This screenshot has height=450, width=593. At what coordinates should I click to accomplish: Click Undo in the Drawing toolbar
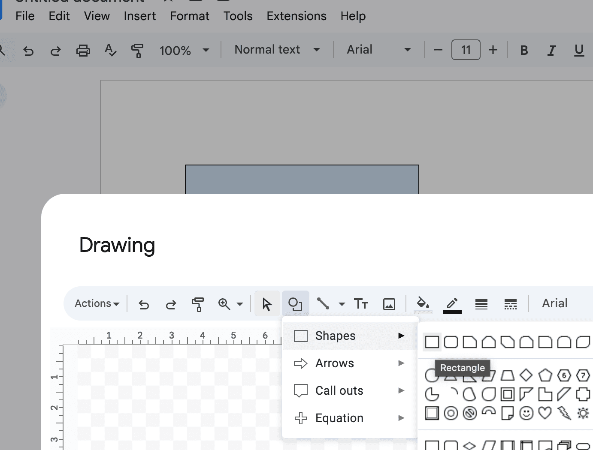pos(144,304)
